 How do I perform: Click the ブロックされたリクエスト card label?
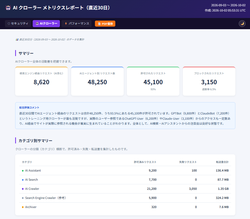pos(209,74)
